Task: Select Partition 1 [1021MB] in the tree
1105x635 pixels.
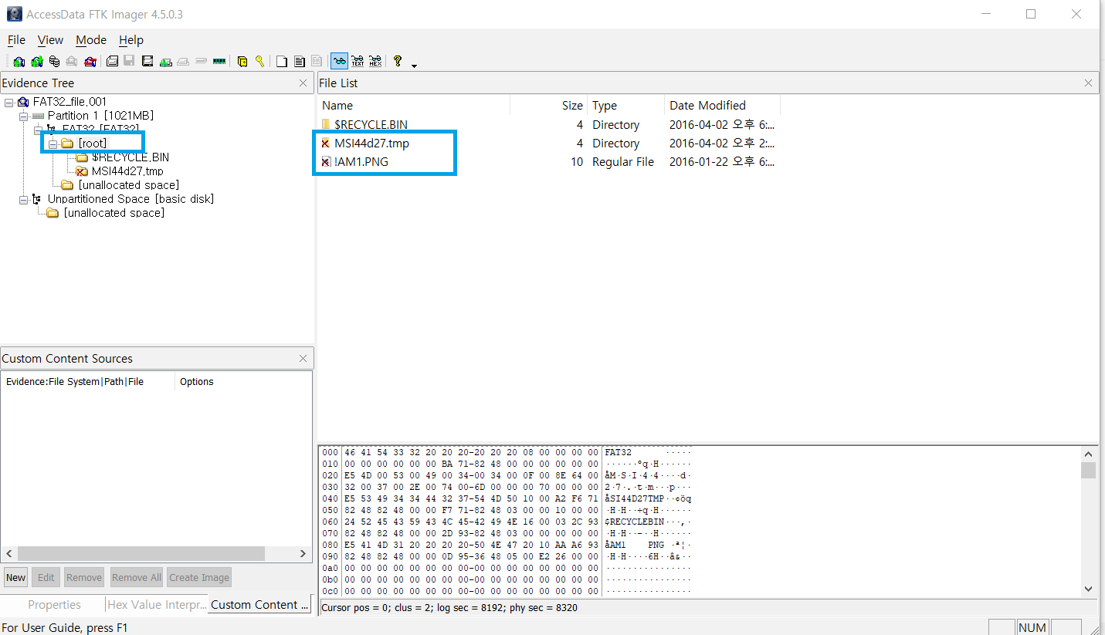Action: pyautogui.click(x=100, y=116)
